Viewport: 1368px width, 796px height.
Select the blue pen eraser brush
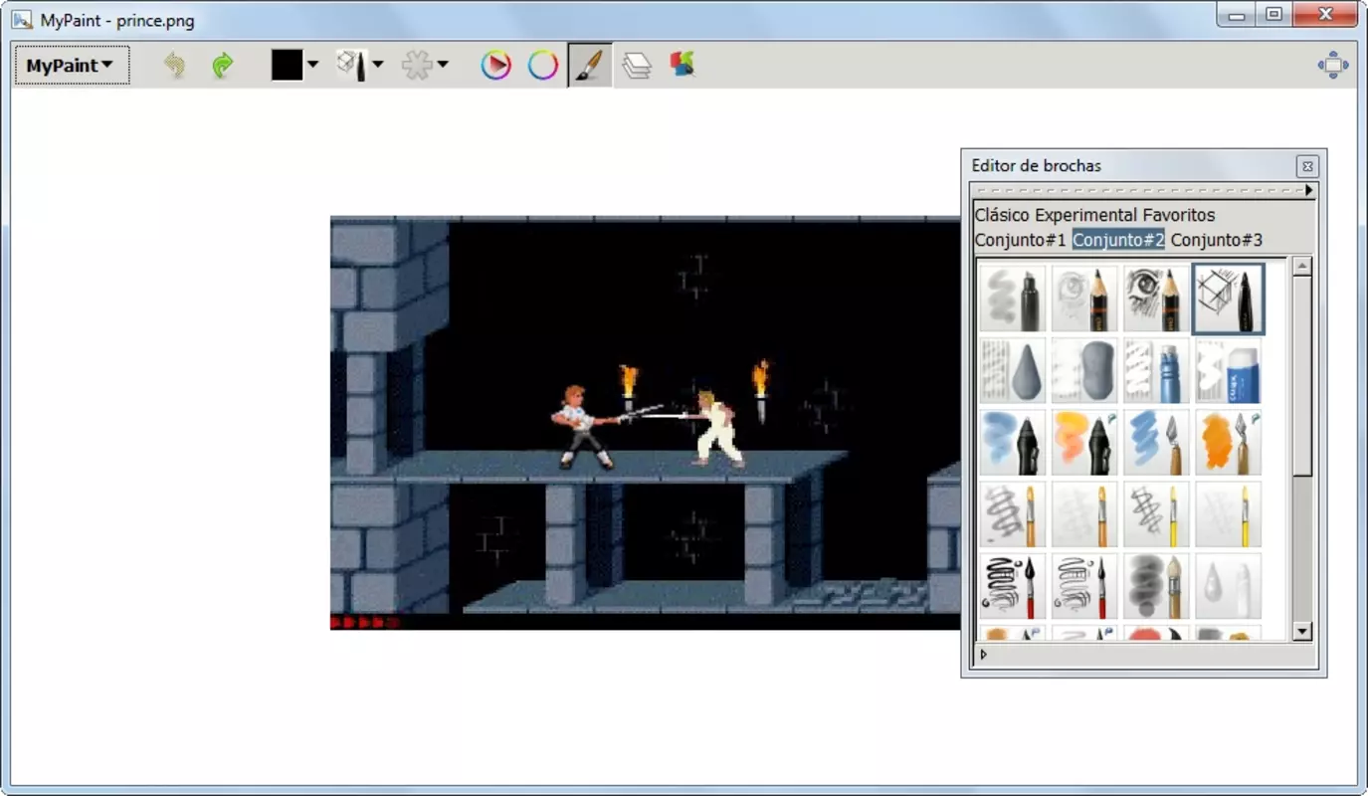[1156, 370]
